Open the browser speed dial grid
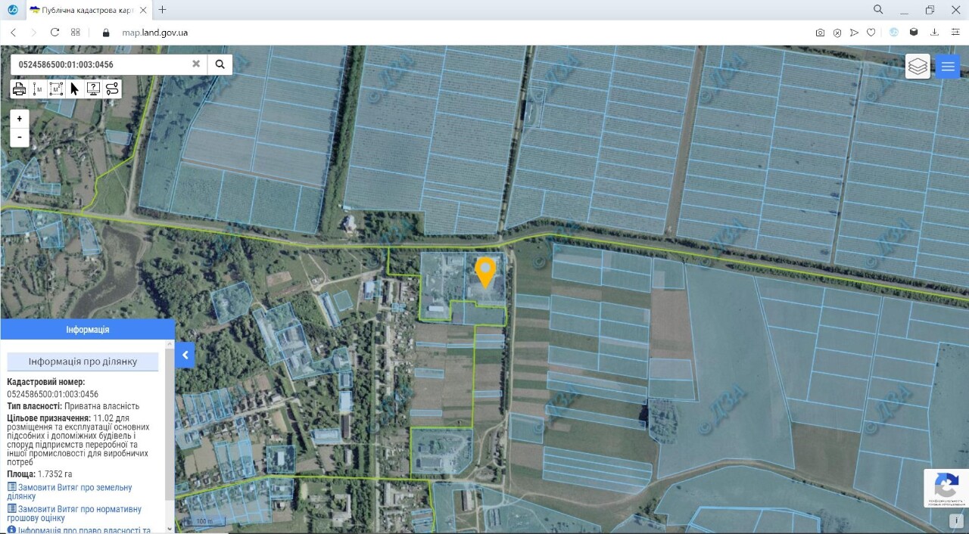 pos(76,33)
